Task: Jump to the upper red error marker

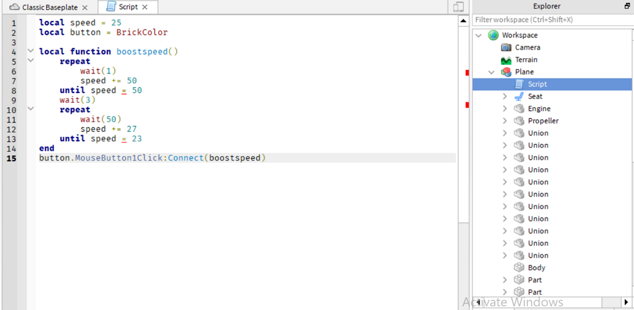Action: tap(467, 73)
